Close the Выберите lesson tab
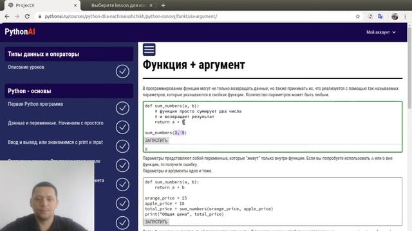The height and width of the screenshot is (231, 412). click(x=151, y=5)
